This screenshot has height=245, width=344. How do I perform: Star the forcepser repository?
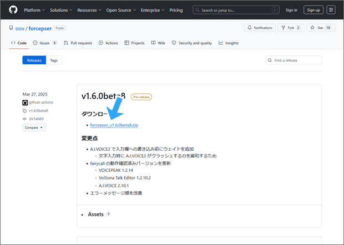pyautogui.click(x=320, y=28)
